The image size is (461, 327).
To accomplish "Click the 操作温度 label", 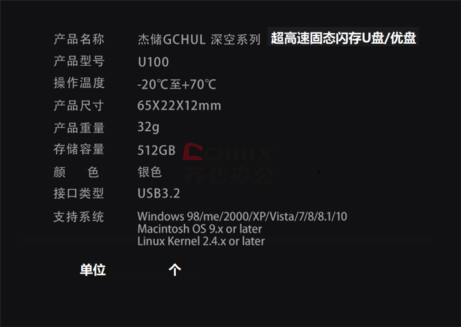I will (79, 83).
